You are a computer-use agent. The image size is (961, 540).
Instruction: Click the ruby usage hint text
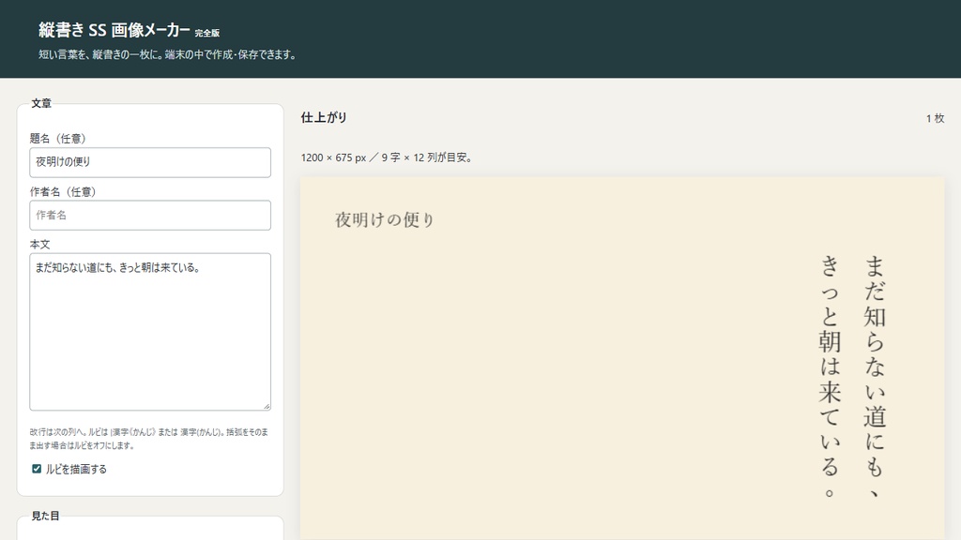tap(149, 439)
